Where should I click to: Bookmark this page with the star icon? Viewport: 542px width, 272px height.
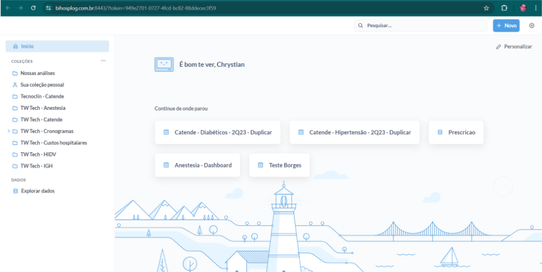click(x=486, y=8)
